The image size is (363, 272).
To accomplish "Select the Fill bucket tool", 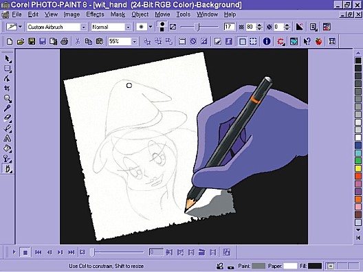I will click(8, 148).
